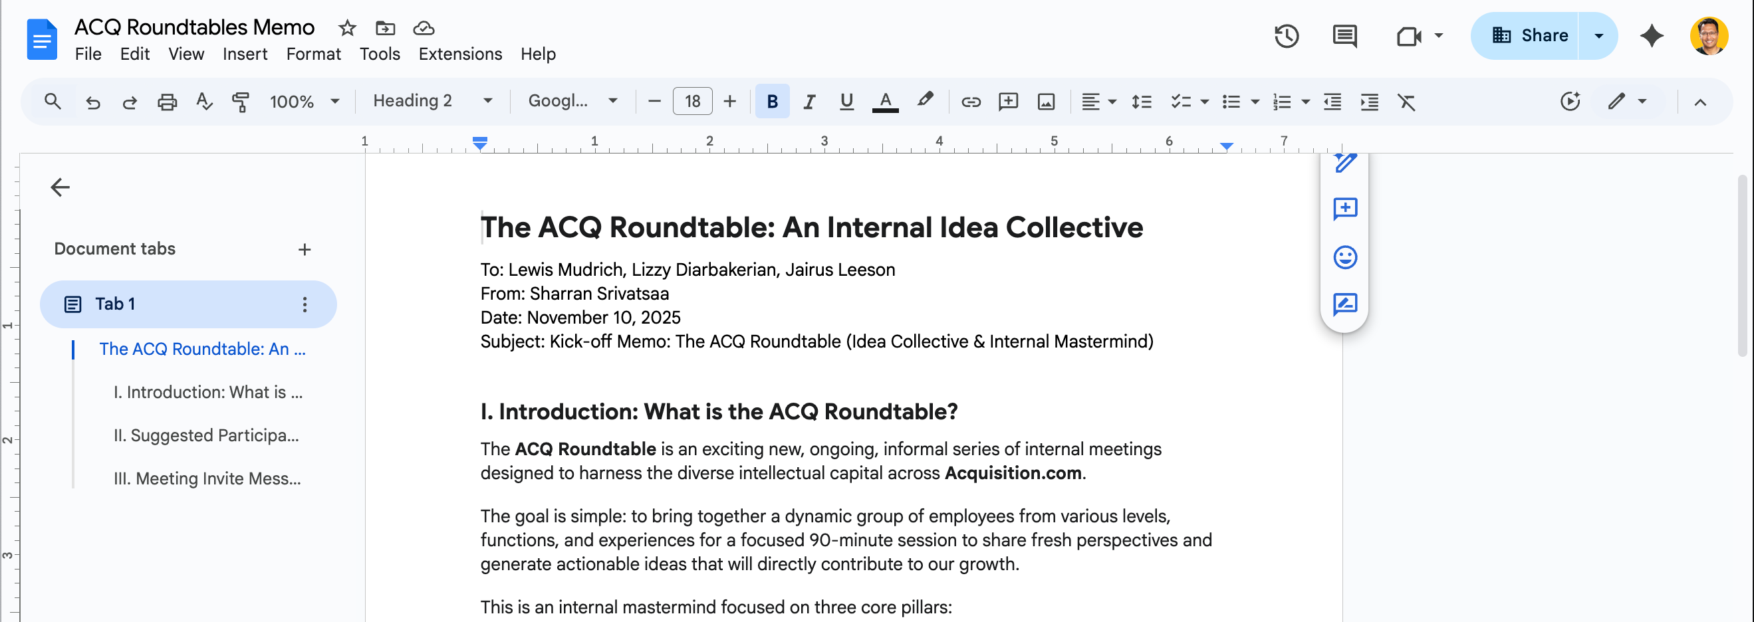Add a comment from toolbar
This screenshot has width=1754, height=622.
coord(1009,102)
